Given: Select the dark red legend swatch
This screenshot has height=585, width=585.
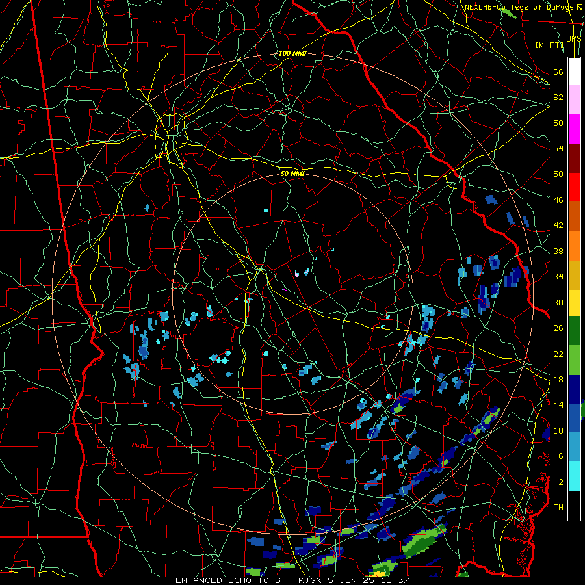Looking at the screenshot, I should click(x=574, y=158).
